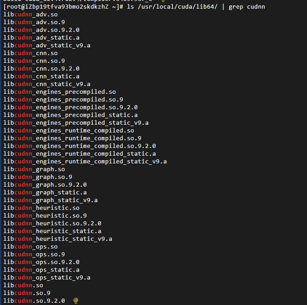Click the lightbulb icon beside libcudnn.so.9.2.0
Screen dimensions: 307x305
[x=76, y=300]
